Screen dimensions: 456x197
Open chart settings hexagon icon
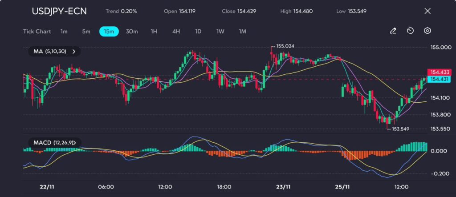(x=427, y=31)
